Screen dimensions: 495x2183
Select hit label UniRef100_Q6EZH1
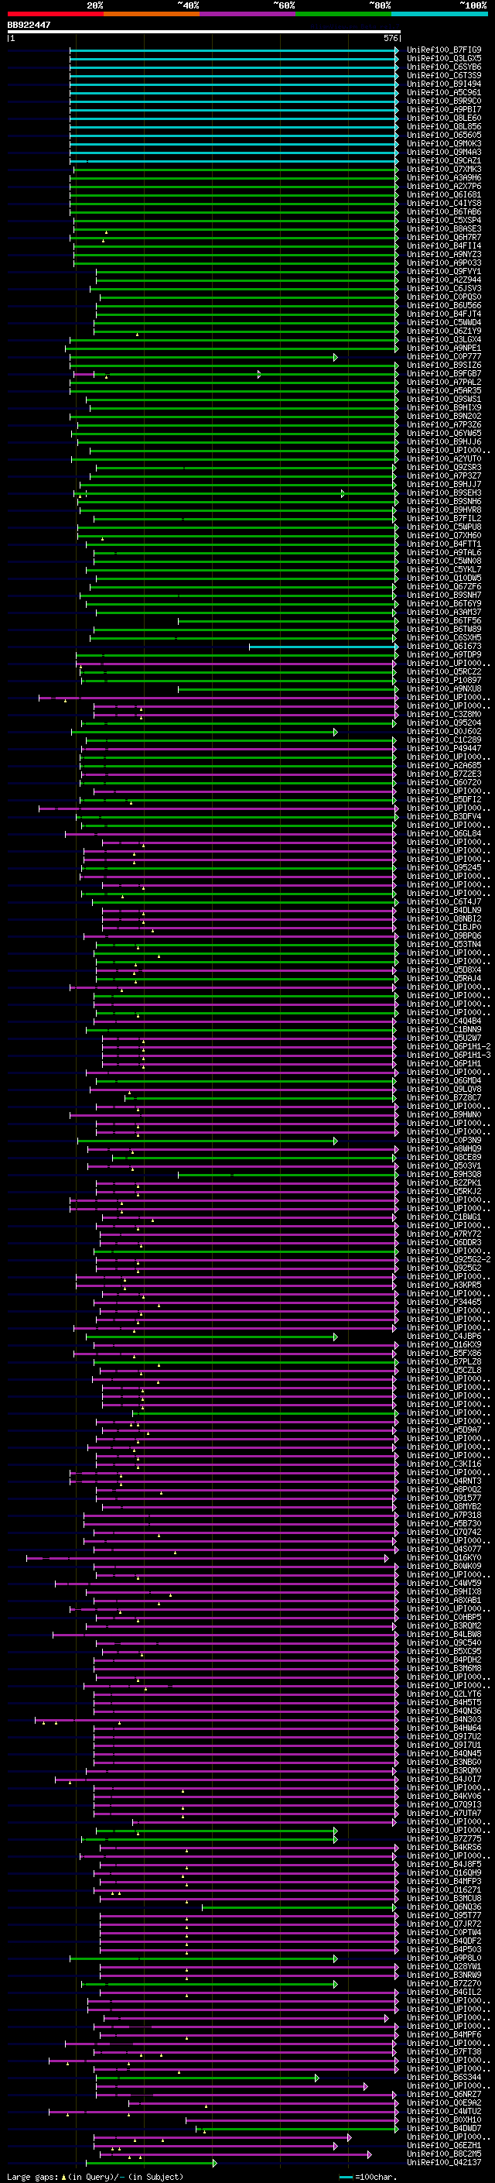tap(443, 2145)
